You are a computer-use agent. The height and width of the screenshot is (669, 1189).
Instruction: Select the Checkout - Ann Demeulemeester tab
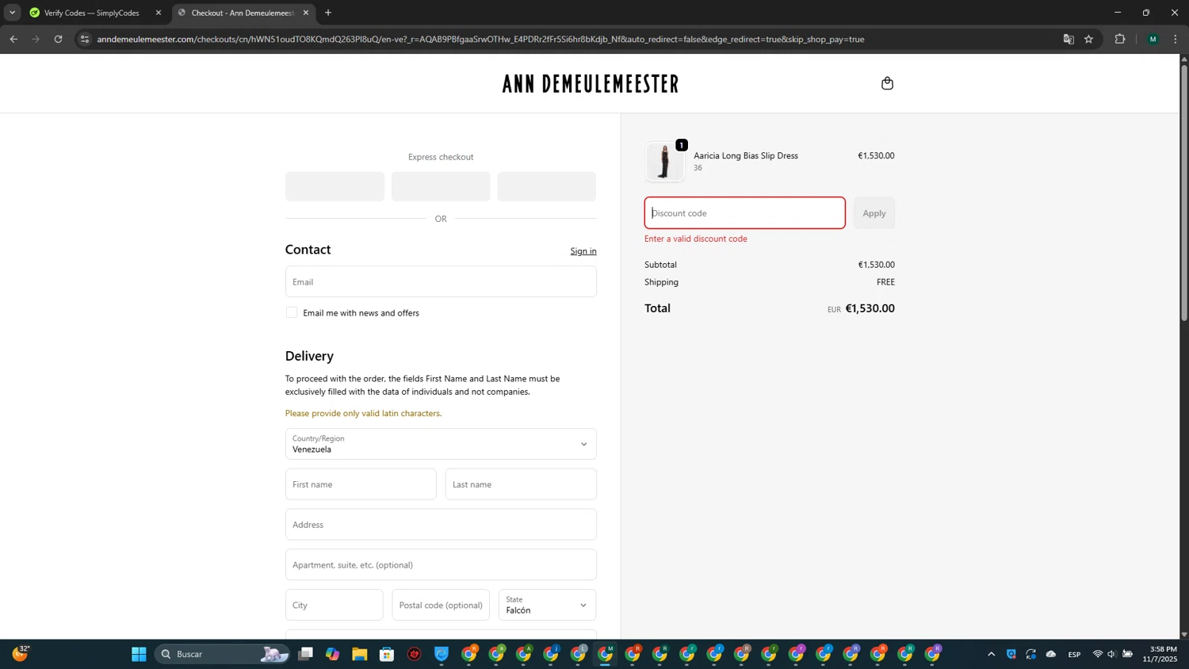[x=242, y=13]
